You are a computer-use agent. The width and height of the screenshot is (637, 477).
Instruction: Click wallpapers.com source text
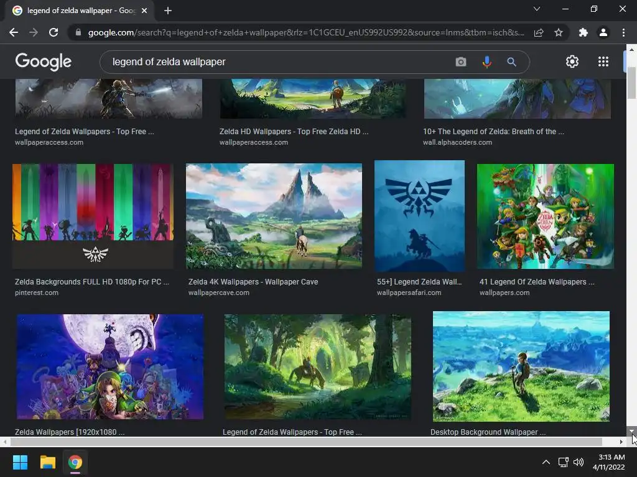[x=504, y=293]
